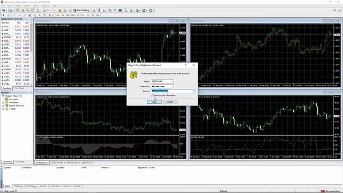Select the Text (A) drawing tool
Screen dimensions: 343x193
pos(40,16)
